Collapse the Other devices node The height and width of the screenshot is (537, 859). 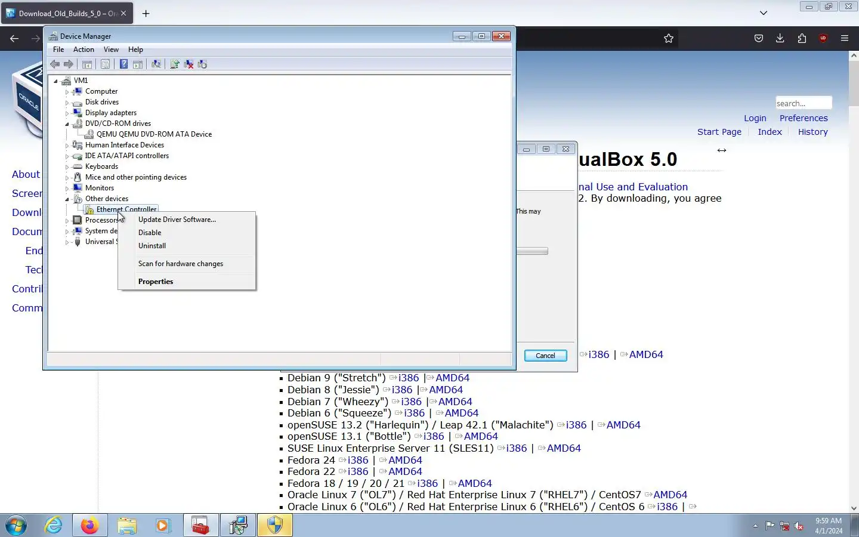(x=67, y=199)
